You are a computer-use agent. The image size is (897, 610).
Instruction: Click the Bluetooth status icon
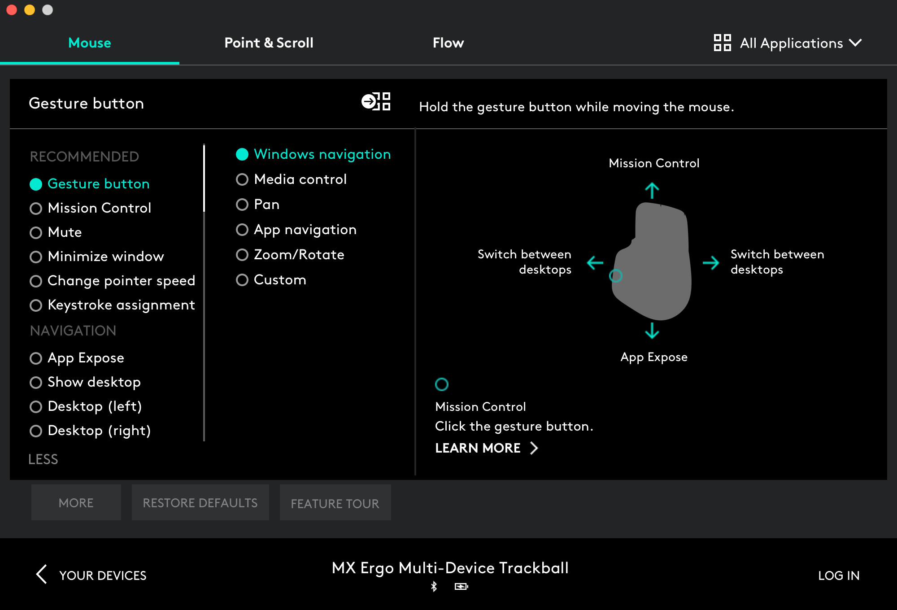click(434, 586)
